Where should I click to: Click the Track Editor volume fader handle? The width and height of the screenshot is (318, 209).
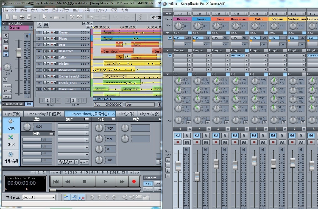pos(19,52)
